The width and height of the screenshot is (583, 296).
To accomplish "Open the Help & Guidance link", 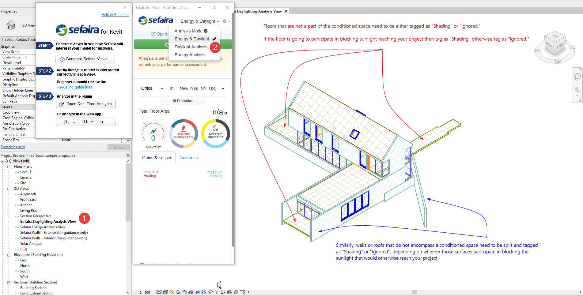I will click(115, 15).
